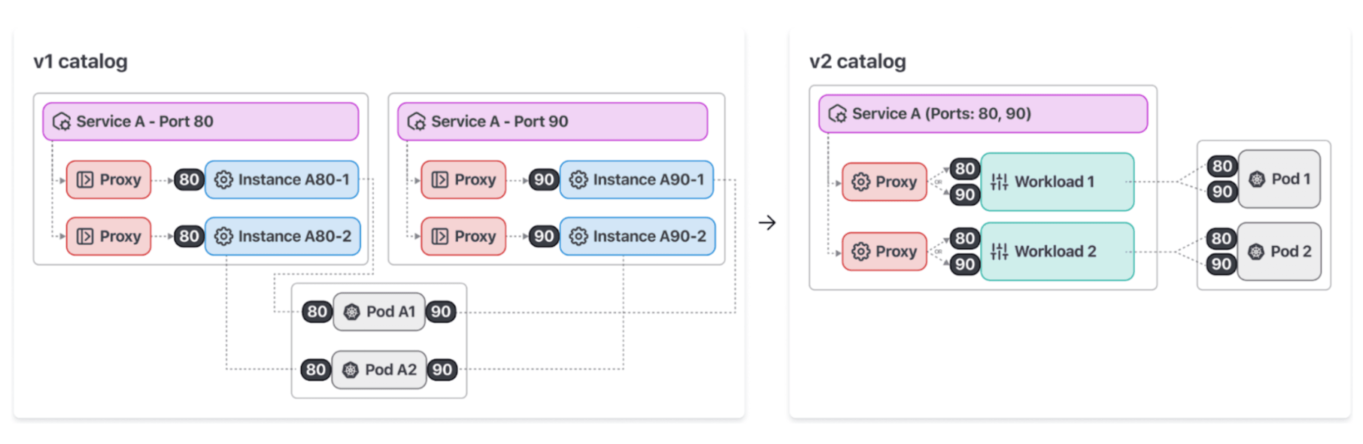Click 'Proxy' text beside Instance A80-1

point(121,179)
